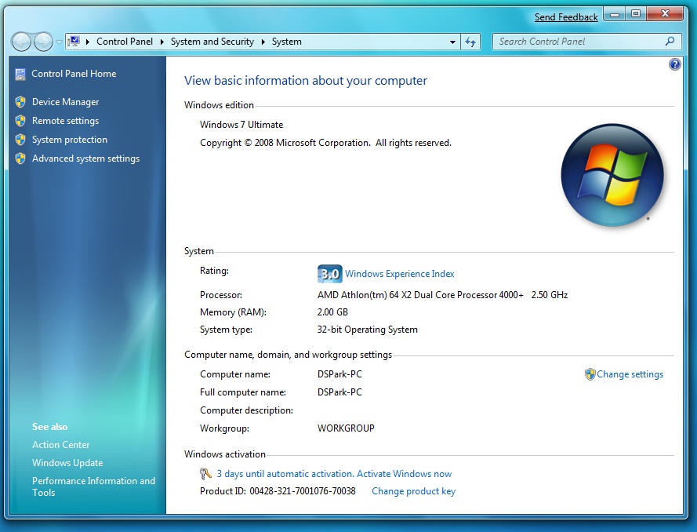
Task: Maximize the System window
Action: click(636, 14)
